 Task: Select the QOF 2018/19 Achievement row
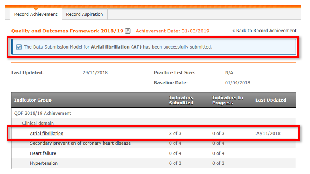click(154, 113)
